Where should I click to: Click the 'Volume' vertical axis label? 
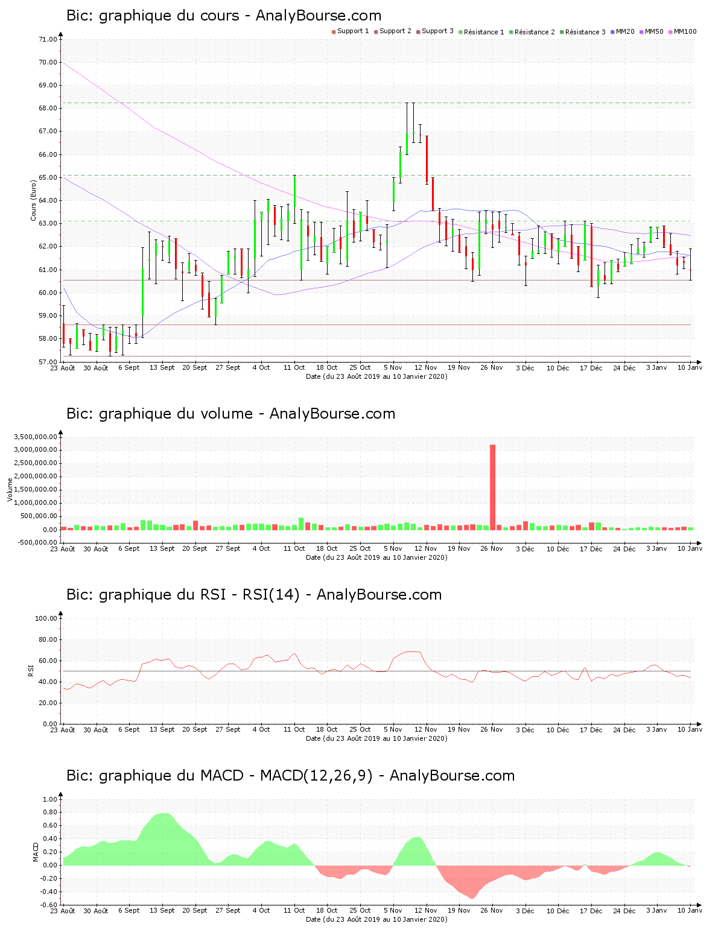tap(10, 489)
